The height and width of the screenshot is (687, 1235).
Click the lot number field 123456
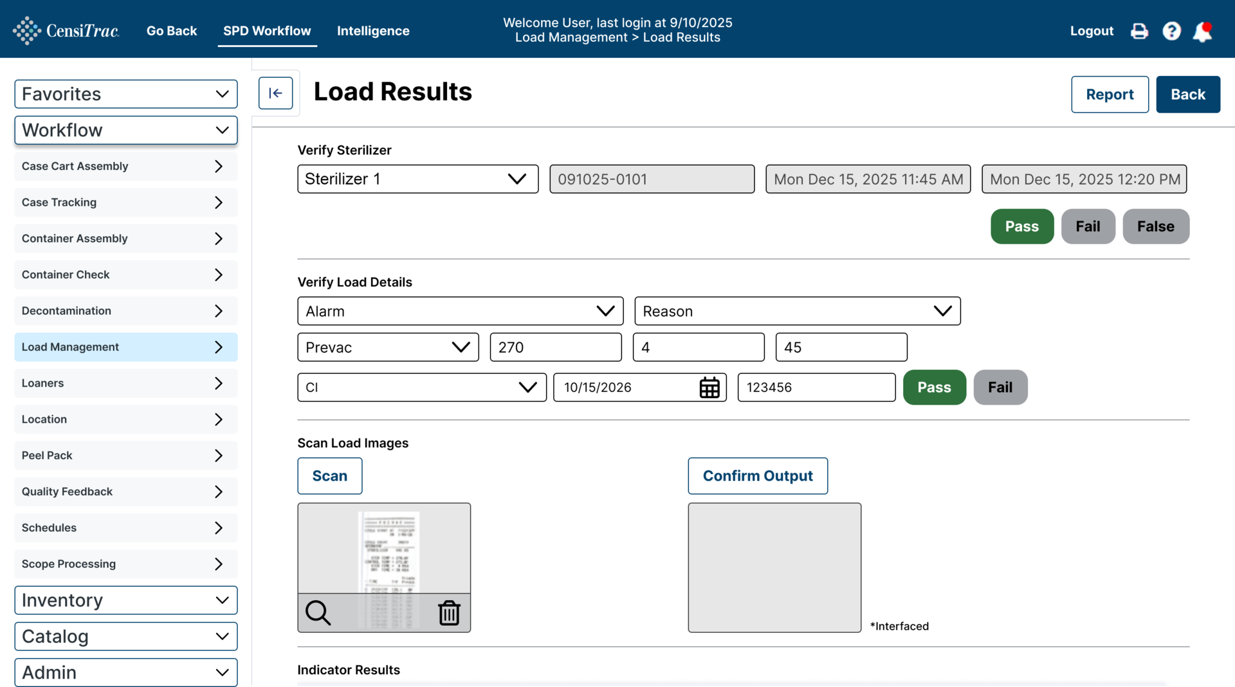click(816, 387)
